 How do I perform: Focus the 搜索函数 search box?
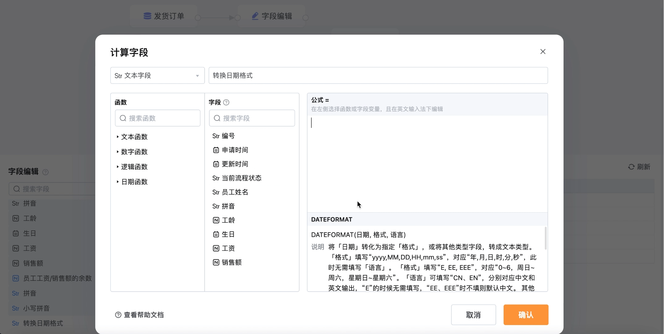point(158,118)
